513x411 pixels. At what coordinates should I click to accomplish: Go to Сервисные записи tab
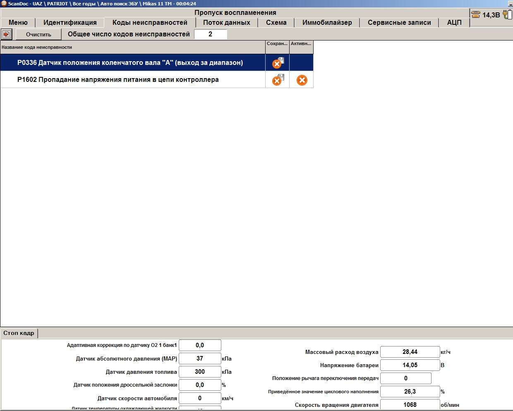point(399,23)
